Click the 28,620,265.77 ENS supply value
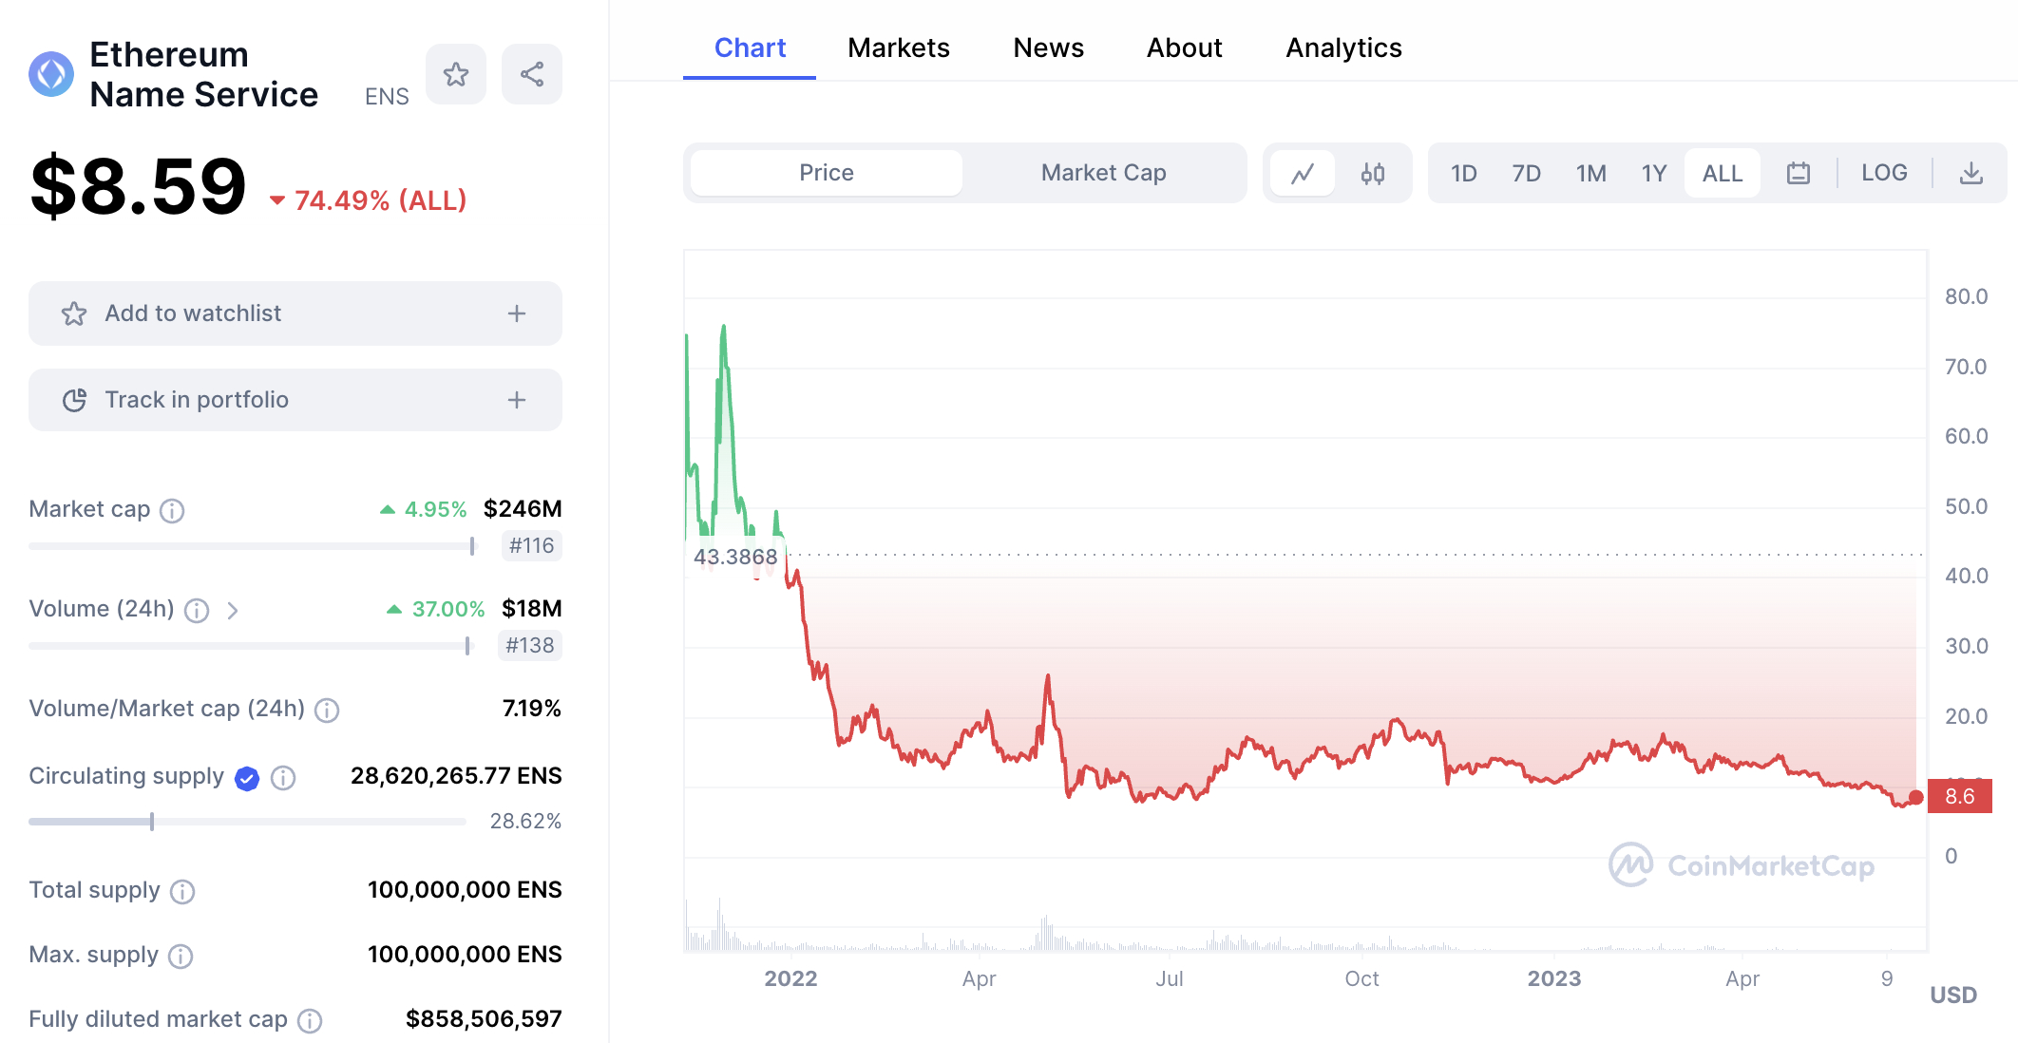The height and width of the screenshot is (1043, 2018). click(x=456, y=776)
